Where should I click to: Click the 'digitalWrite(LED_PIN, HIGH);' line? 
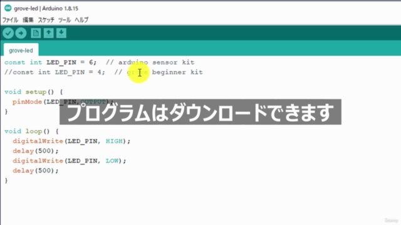pos(71,141)
